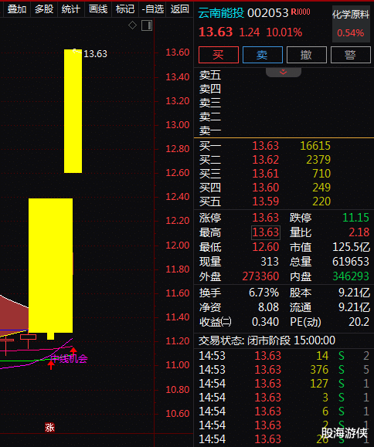Click the 涨 marker at chart bottom
374x447 pixels.
pyautogui.click(x=49, y=428)
